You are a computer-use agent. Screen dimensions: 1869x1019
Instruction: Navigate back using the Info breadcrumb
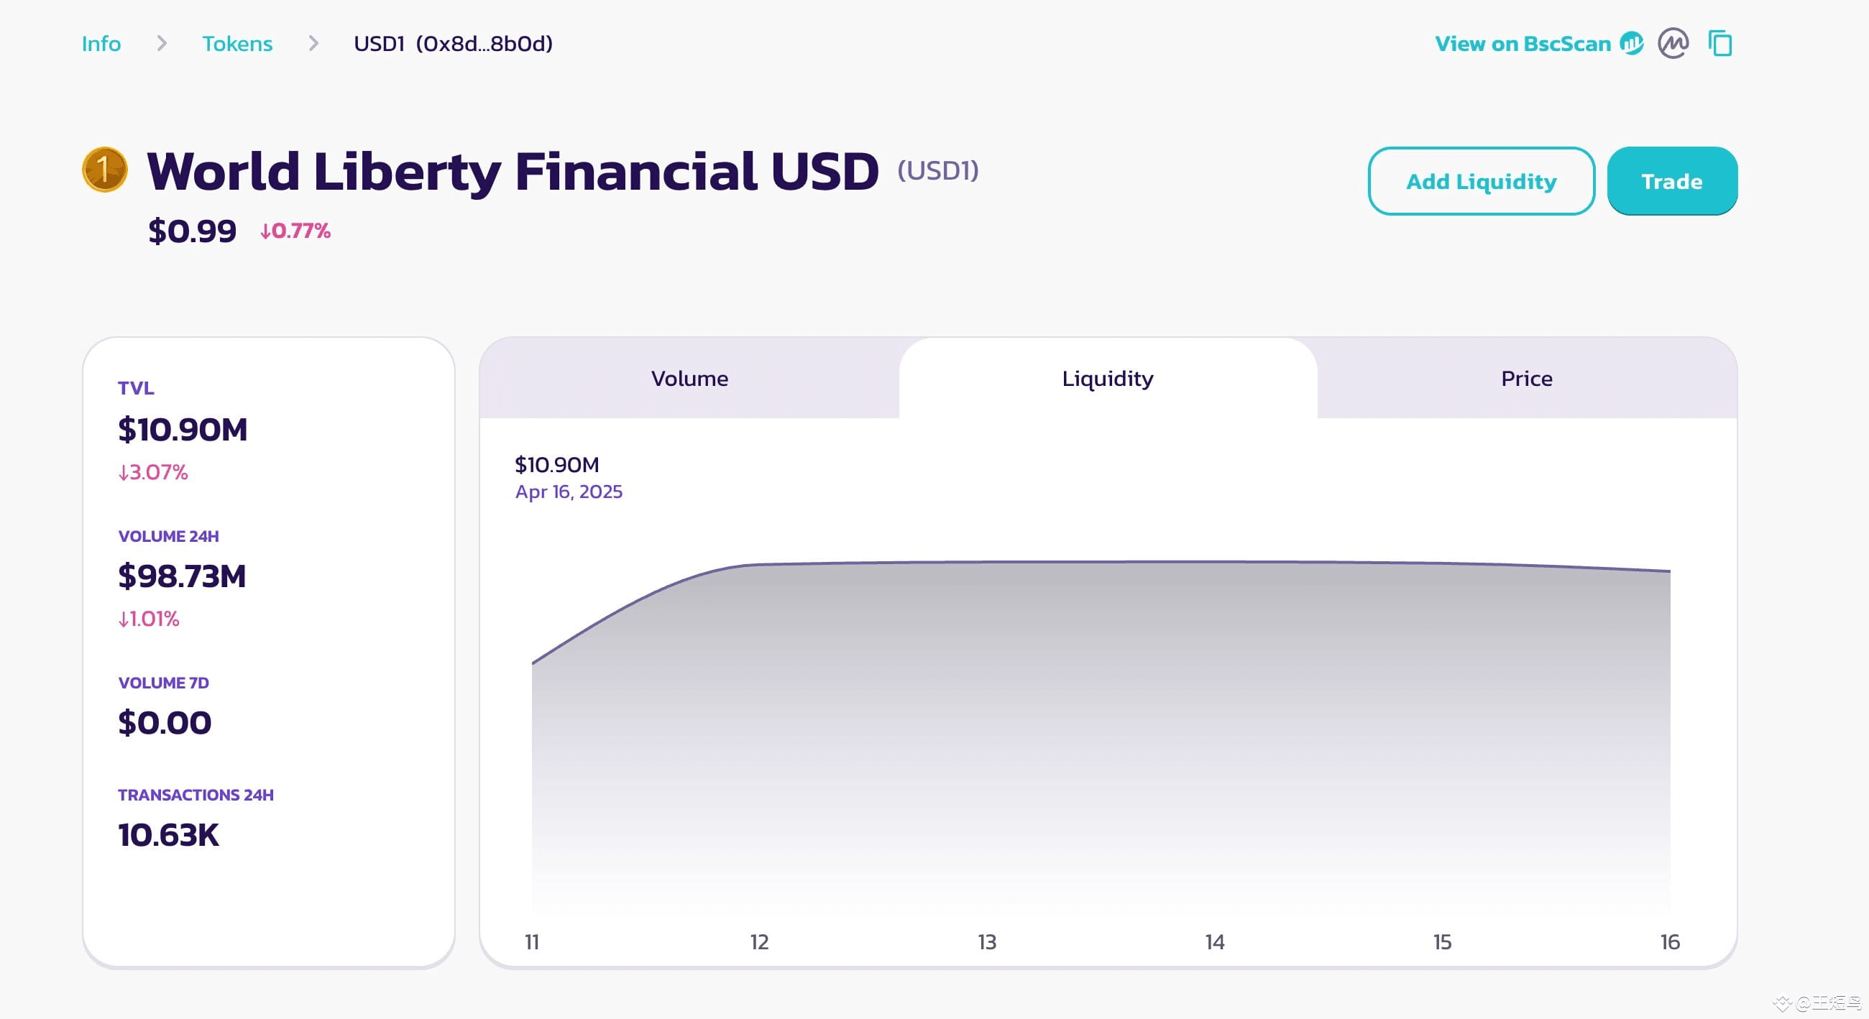pyautogui.click(x=101, y=44)
